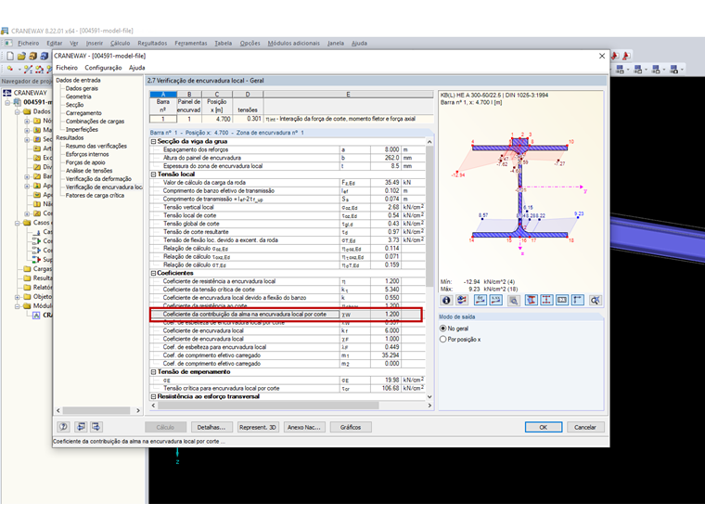Click the last blue display icon at top right
705x529 pixels.
pos(674,70)
